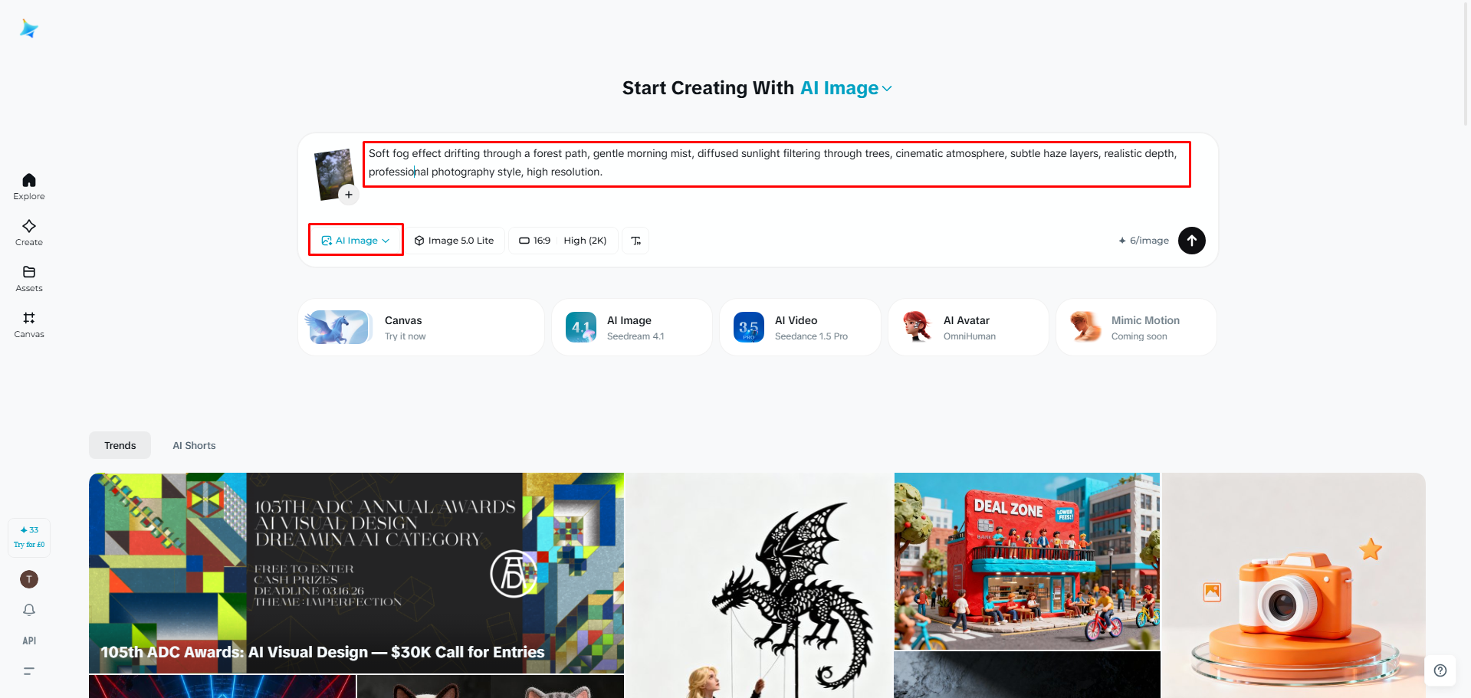Open the Canvas Try it now card
Screen dimensions: 1471x698
[421, 327]
